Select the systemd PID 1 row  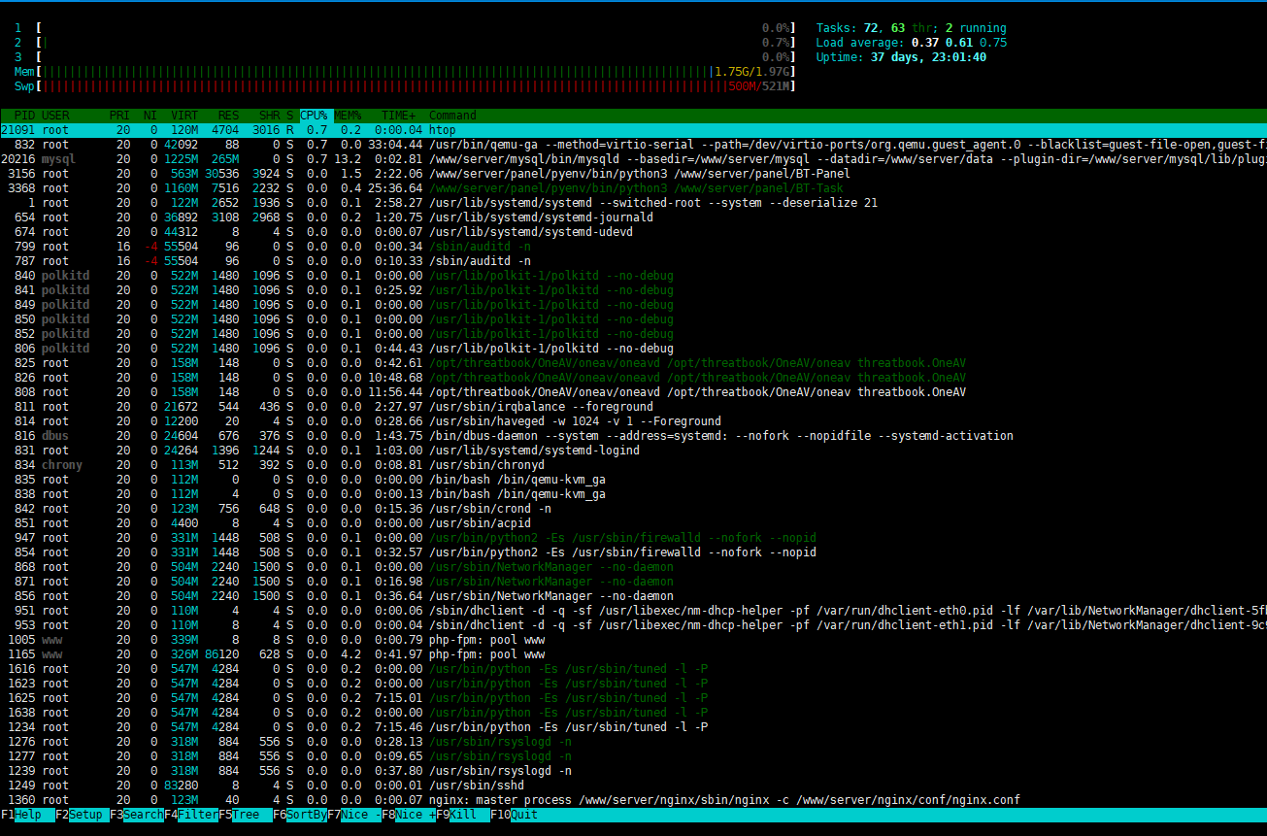pyautogui.click(x=633, y=203)
